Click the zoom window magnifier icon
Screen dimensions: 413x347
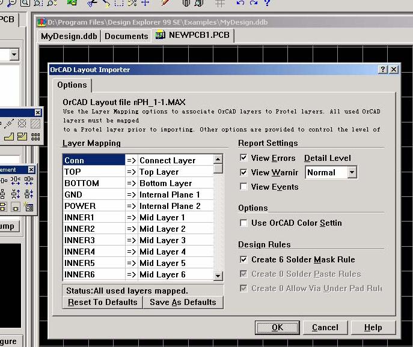point(25,2)
